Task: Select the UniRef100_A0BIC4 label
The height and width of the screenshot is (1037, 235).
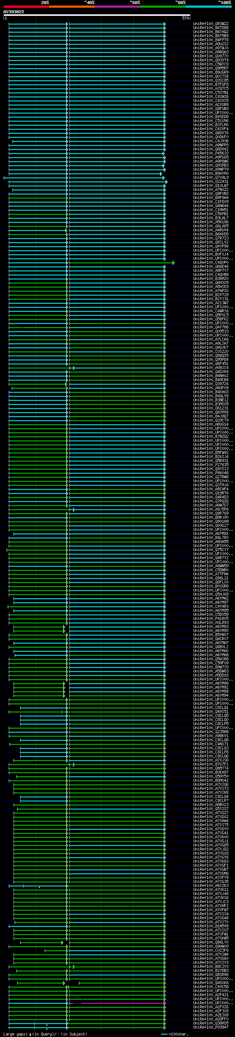Action: pos(211,367)
